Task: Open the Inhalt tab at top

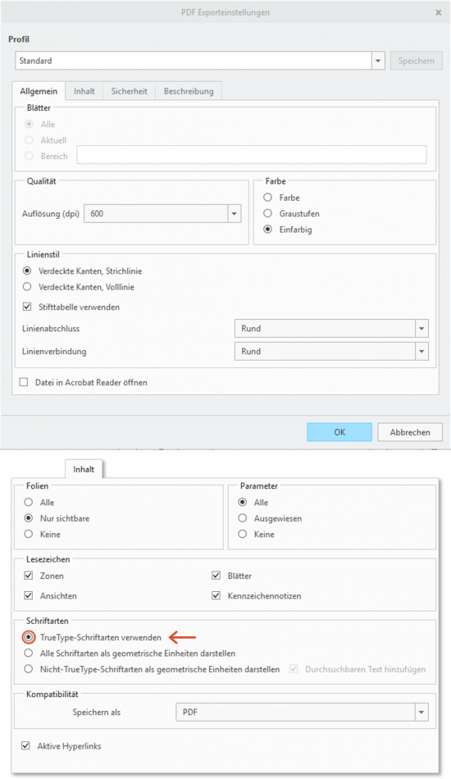Action: click(84, 91)
